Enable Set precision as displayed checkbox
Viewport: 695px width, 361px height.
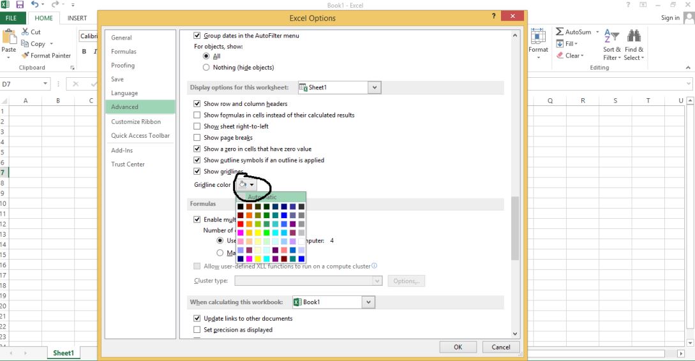[197, 330]
